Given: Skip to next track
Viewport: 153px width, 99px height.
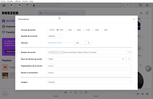Looking at the screenshot, I should pyautogui.click(x=81, y=92).
